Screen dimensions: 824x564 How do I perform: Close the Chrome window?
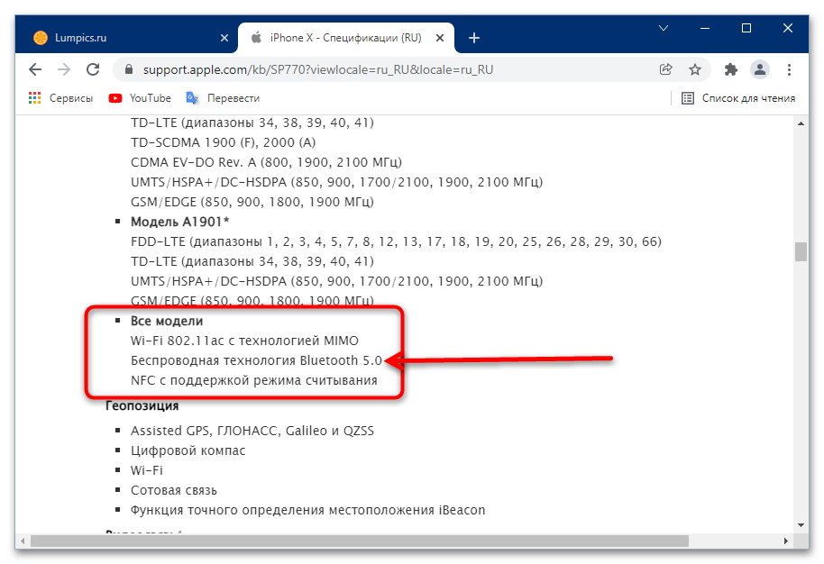[788, 28]
